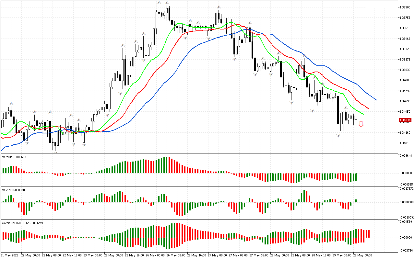Click the red horizontal price level line

click(195, 120)
